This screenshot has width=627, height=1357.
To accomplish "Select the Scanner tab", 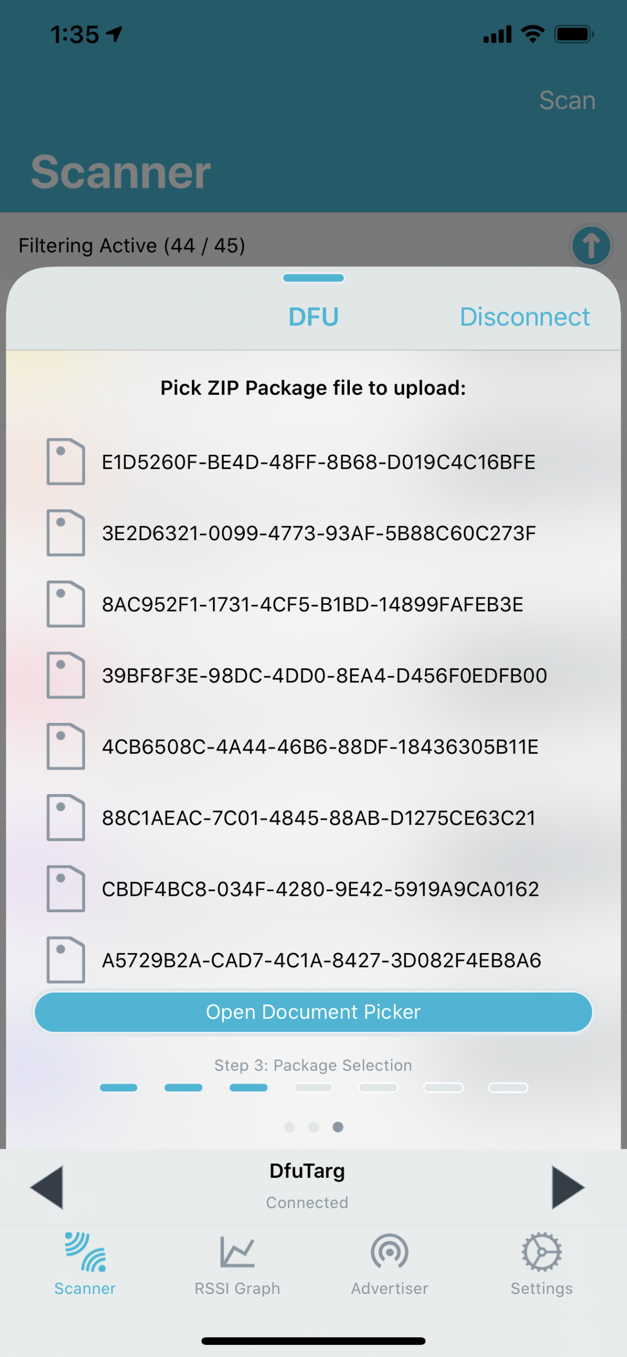I will point(85,1264).
